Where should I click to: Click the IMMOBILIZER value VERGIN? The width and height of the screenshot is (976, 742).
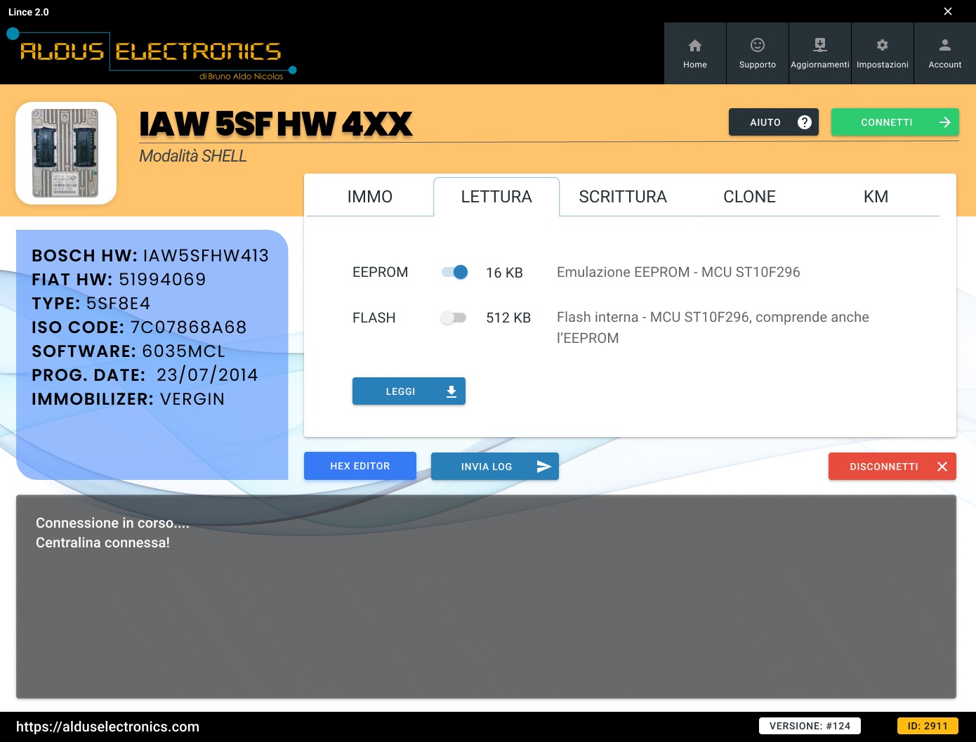192,399
